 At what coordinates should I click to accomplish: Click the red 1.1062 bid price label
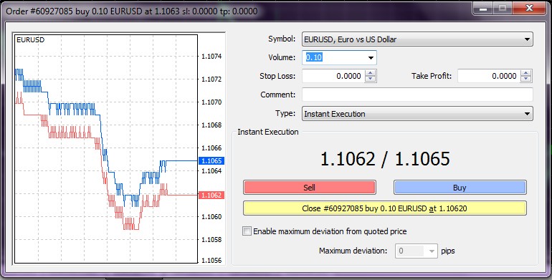[x=211, y=195]
